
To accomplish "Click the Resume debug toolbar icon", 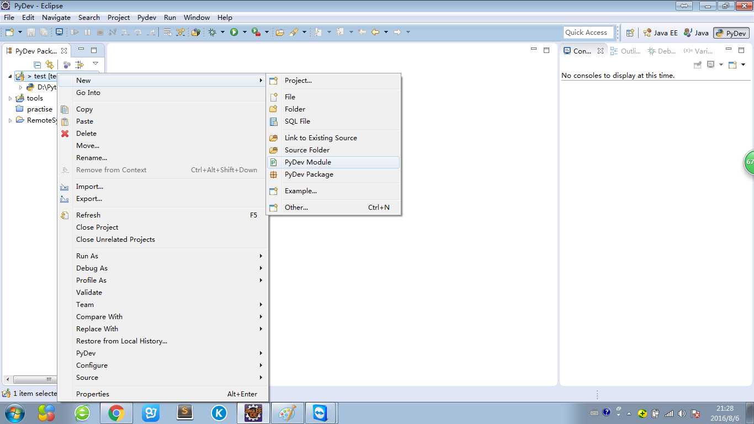I will 75,32.
